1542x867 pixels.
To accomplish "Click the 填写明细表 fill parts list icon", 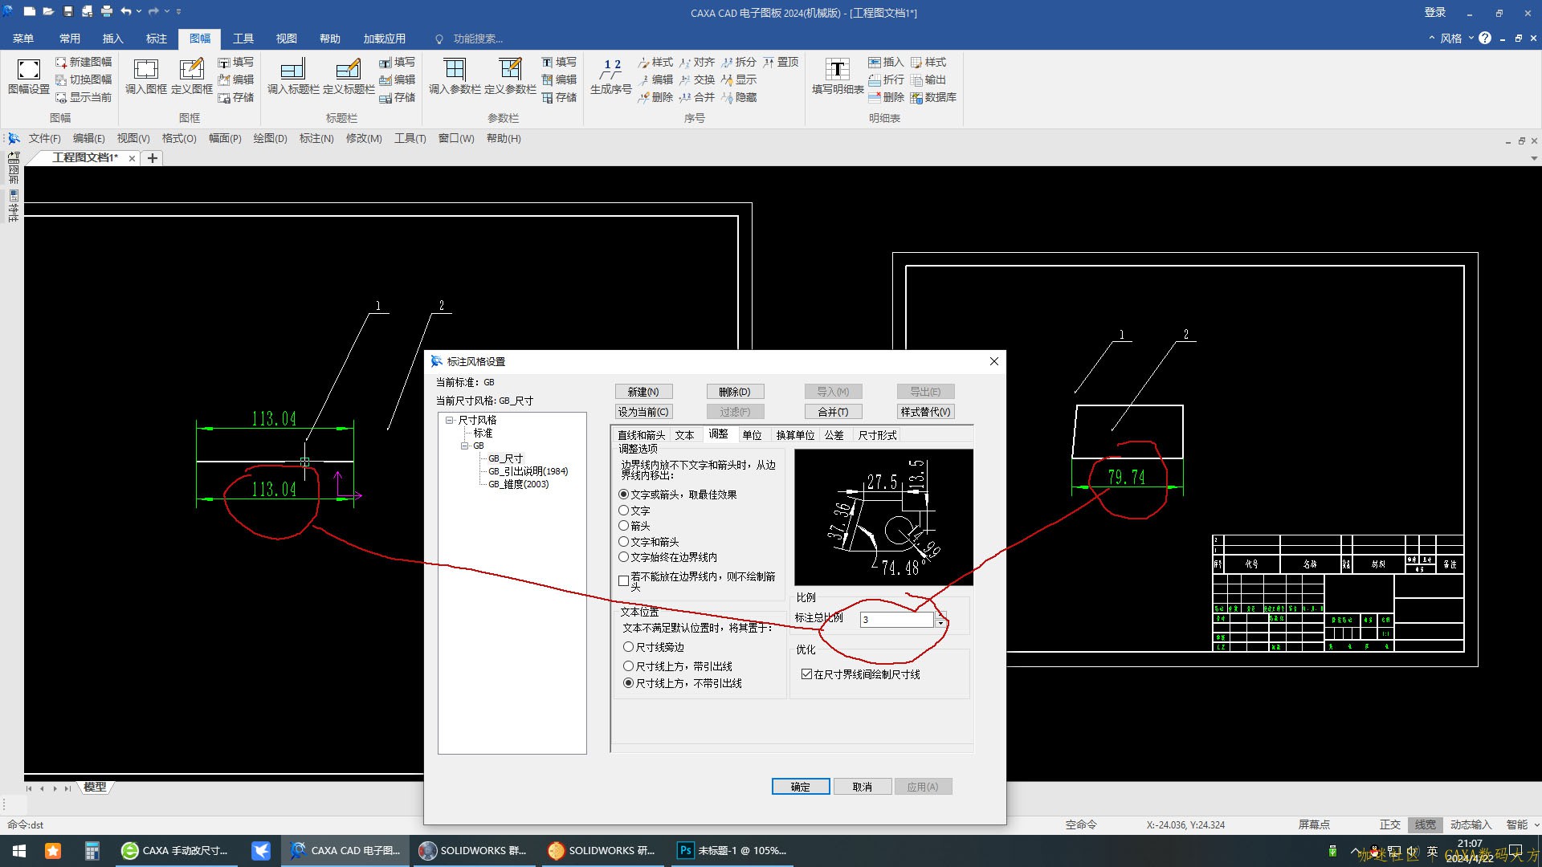I will [x=838, y=70].
